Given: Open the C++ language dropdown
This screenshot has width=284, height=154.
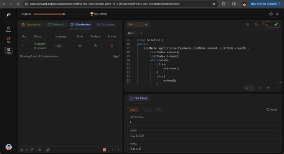Looking at the screenshot, I should [x=138, y=25].
